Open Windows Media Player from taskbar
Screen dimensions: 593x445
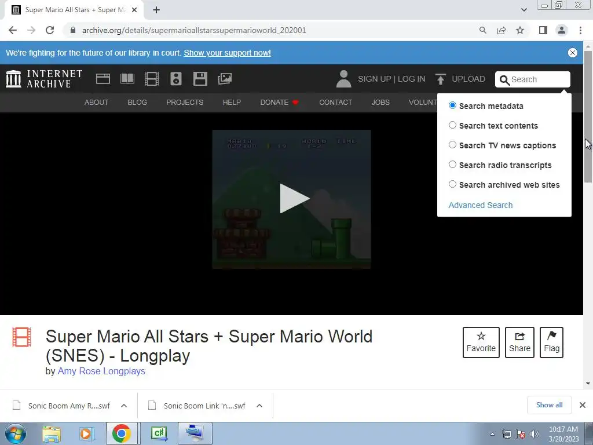pyautogui.click(x=86, y=433)
